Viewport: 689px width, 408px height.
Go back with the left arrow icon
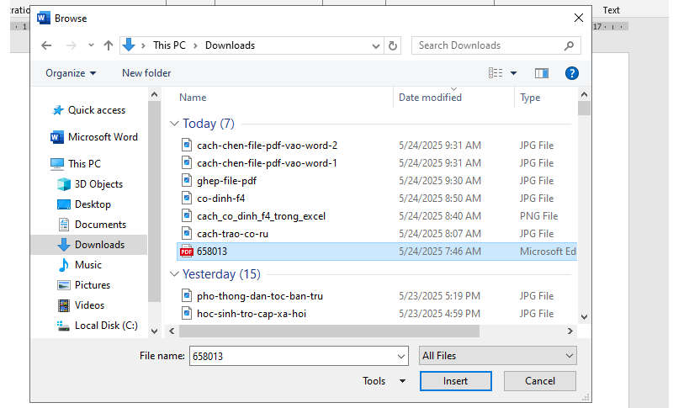pyautogui.click(x=46, y=45)
